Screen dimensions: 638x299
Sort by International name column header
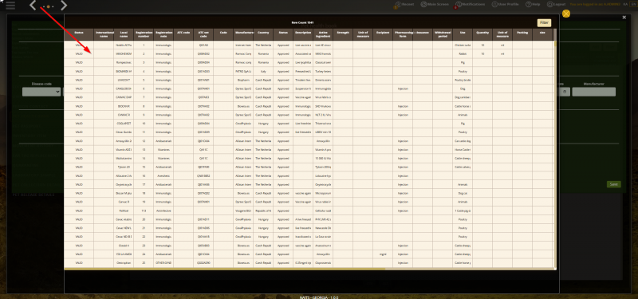[104, 34]
